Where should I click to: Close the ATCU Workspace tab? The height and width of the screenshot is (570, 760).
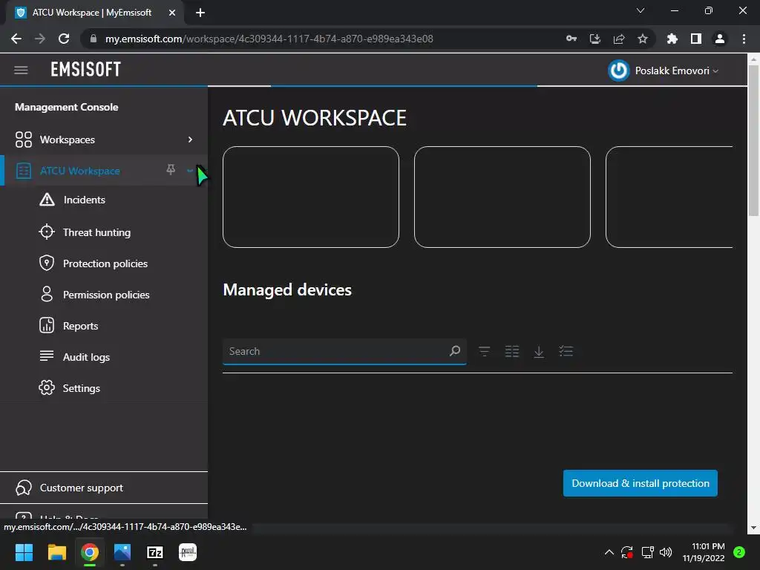coord(172,13)
